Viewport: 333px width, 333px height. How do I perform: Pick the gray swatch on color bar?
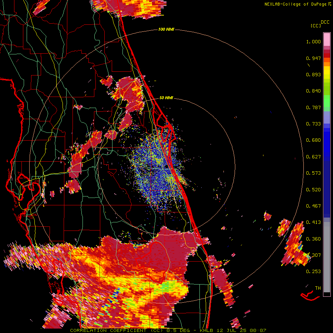[x=327, y=257]
